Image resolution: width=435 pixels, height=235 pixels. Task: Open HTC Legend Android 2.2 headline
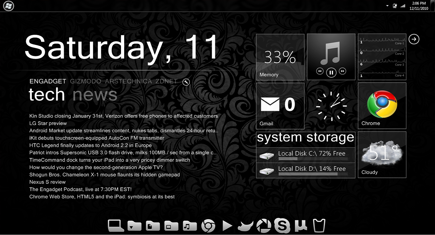90,145
